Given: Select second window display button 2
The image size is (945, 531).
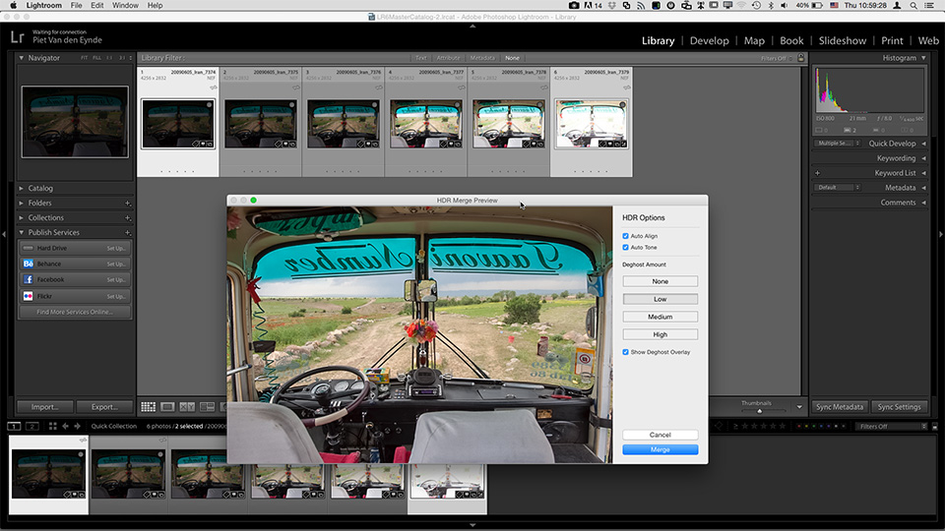Looking at the screenshot, I should pyautogui.click(x=32, y=426).
